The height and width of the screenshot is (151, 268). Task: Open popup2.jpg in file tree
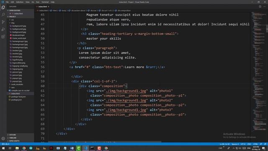click(17, 81)
